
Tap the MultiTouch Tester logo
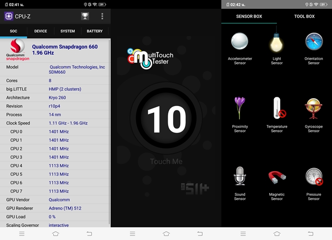(x=150, y=58)
